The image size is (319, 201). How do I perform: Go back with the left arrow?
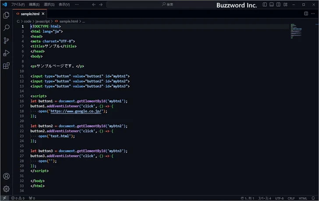pos(94,4)
